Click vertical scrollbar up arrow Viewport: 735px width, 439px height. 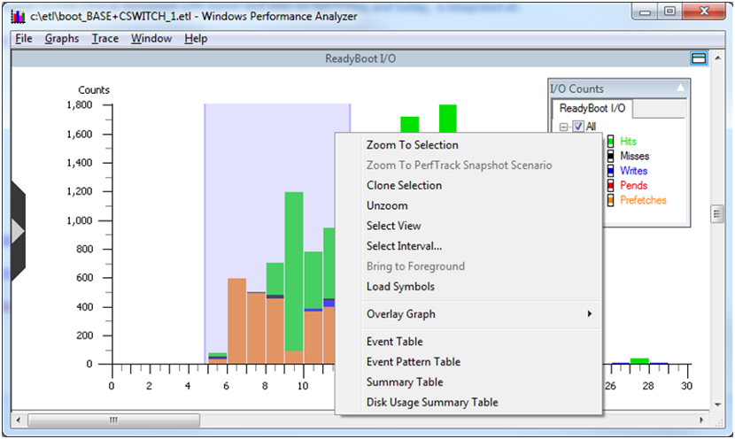tap(717, 58)
